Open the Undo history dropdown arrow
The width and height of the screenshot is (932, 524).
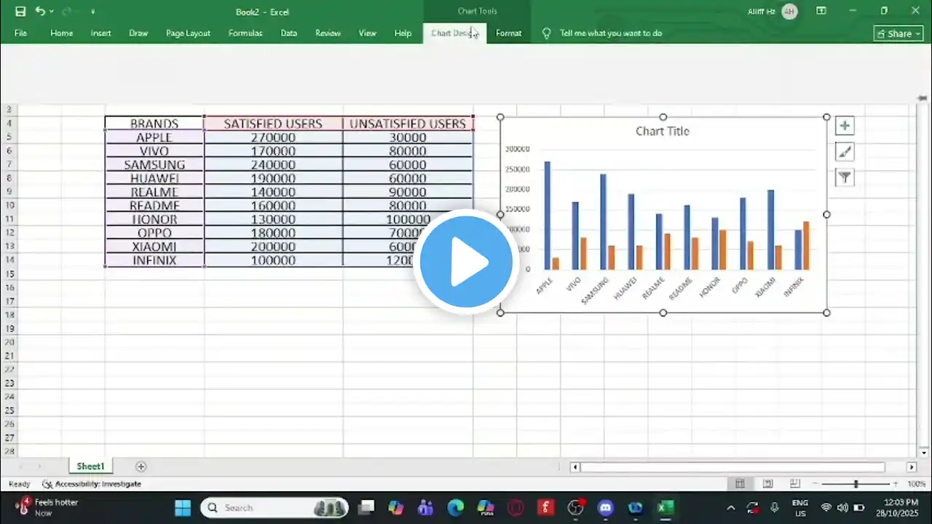tap(51, 12)
